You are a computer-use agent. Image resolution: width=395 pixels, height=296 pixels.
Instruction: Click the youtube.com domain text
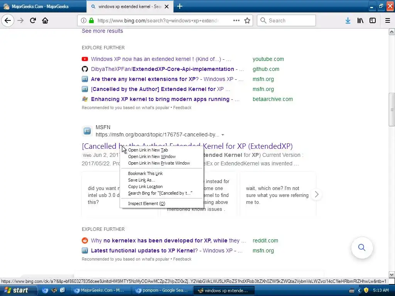point(268,59)
